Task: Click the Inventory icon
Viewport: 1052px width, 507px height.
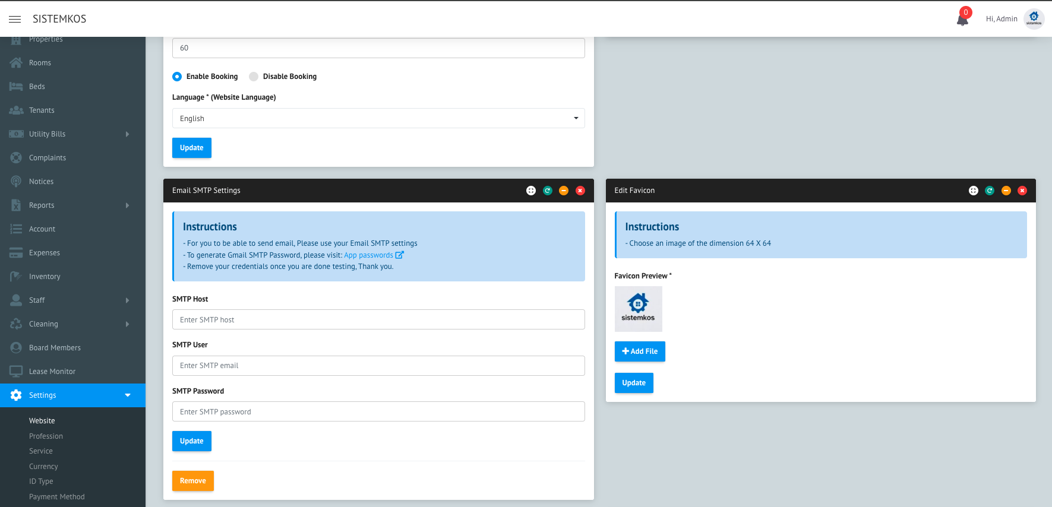Action: coord(16,276)
